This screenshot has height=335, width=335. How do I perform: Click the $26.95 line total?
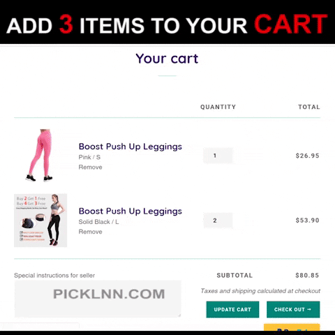click(x=307, y=156)
